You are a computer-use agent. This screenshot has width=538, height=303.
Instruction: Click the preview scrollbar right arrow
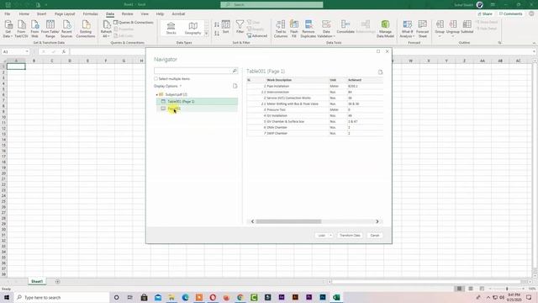(377, 221)
